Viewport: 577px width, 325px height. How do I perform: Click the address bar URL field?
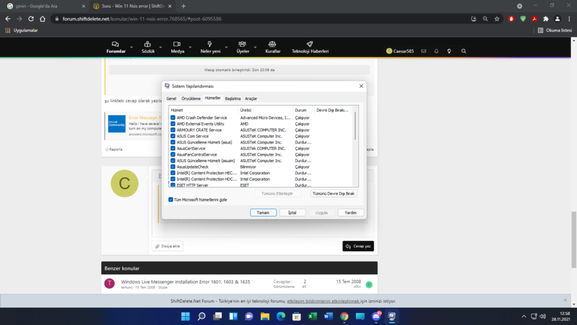[x=258, y=19]
